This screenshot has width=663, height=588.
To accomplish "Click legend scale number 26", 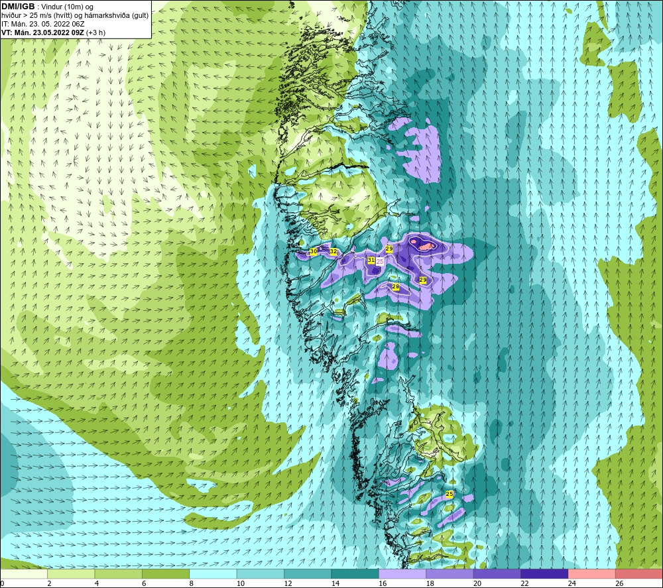I will 619,583.
